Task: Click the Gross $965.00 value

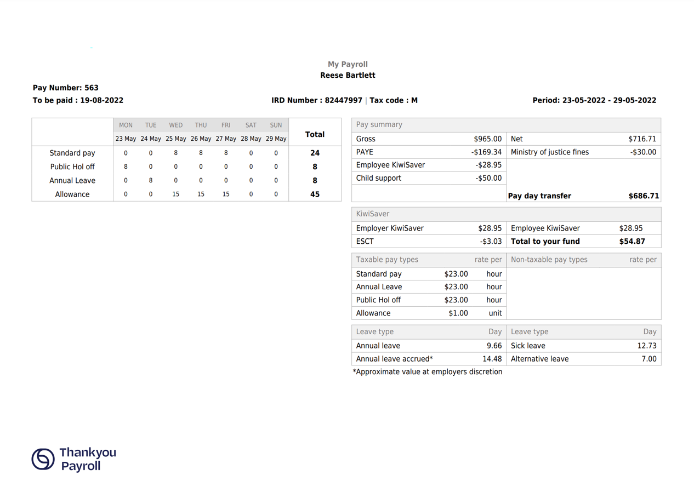Action: point(487,139)
